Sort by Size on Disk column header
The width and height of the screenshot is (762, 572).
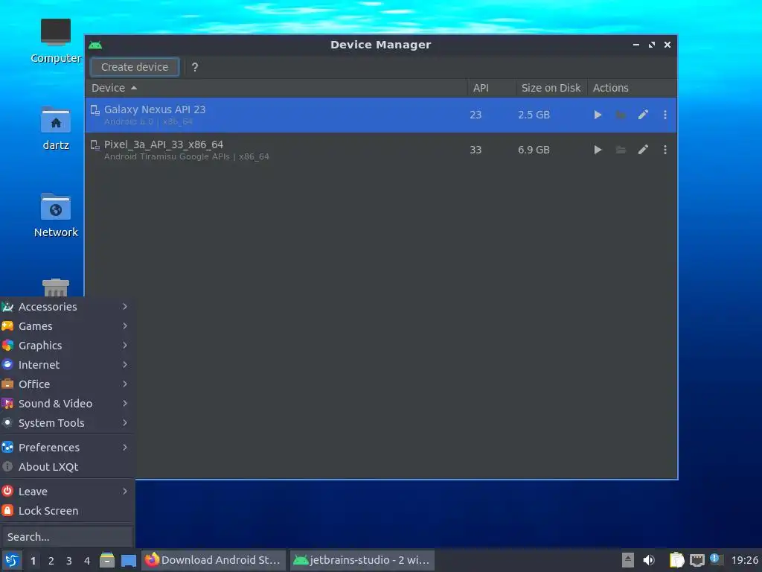pyautogui.click(x=551, y=88)
